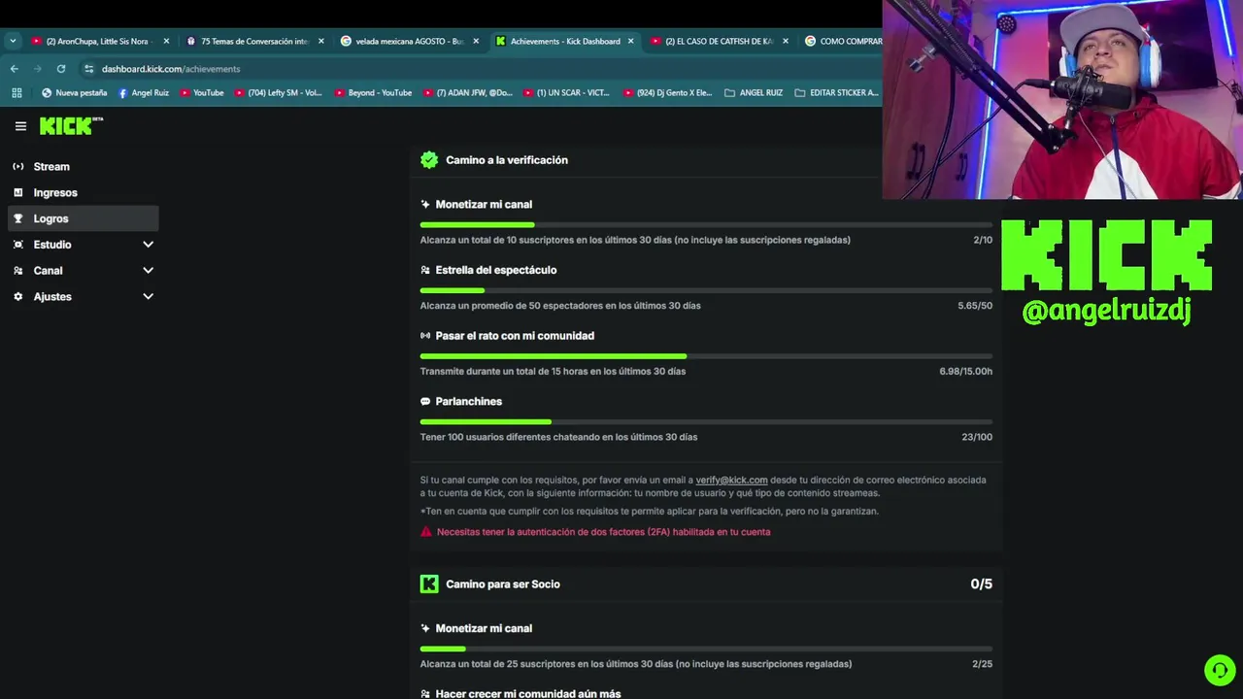Click the 0/5 Socio progress counter
This screenshot has width=1243, height=699.
[981, 583]
